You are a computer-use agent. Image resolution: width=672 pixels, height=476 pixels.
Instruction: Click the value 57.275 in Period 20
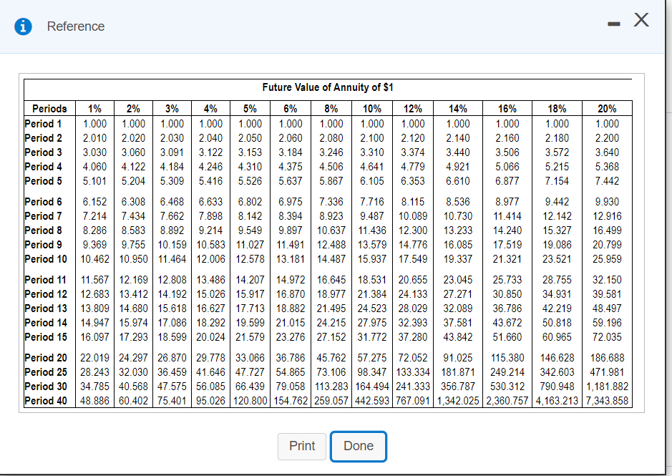click(x=372, y=358)
